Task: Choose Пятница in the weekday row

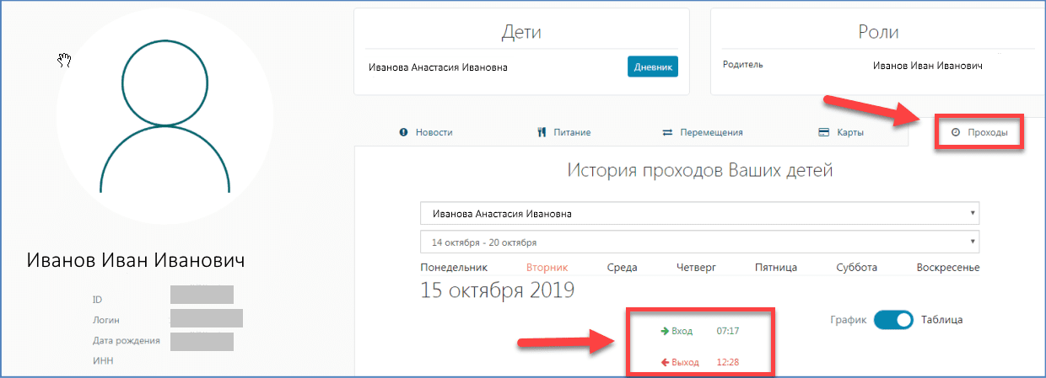Action: pyautogui.click(x=776, y=268)
